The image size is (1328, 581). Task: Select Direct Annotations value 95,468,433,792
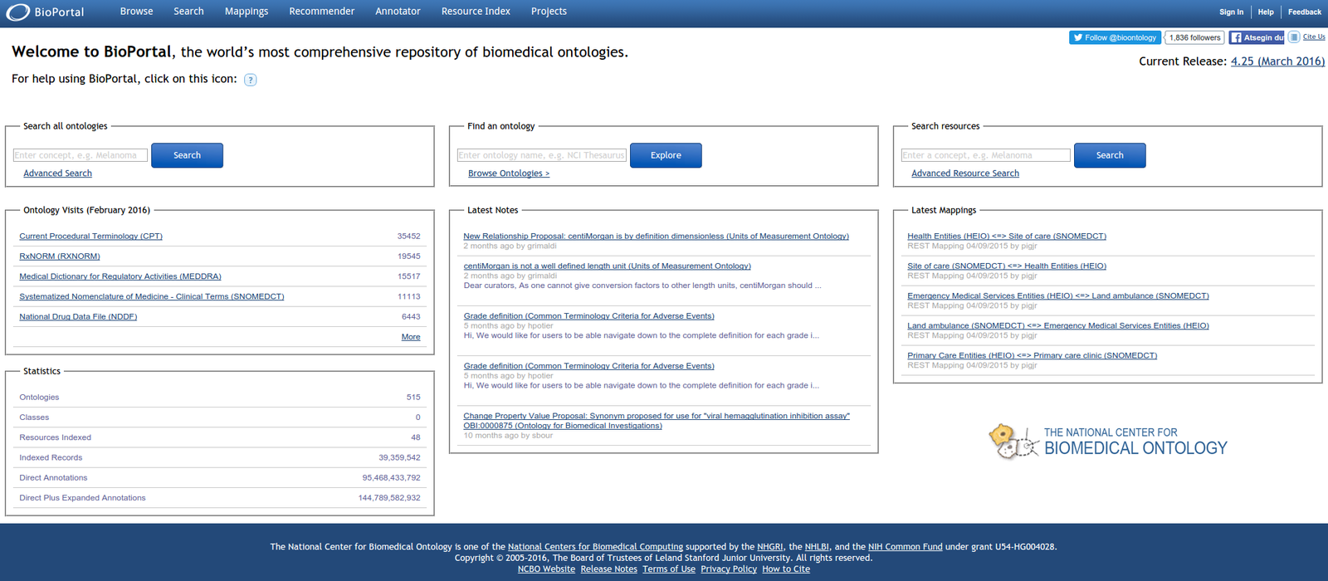tap(391, 477)
